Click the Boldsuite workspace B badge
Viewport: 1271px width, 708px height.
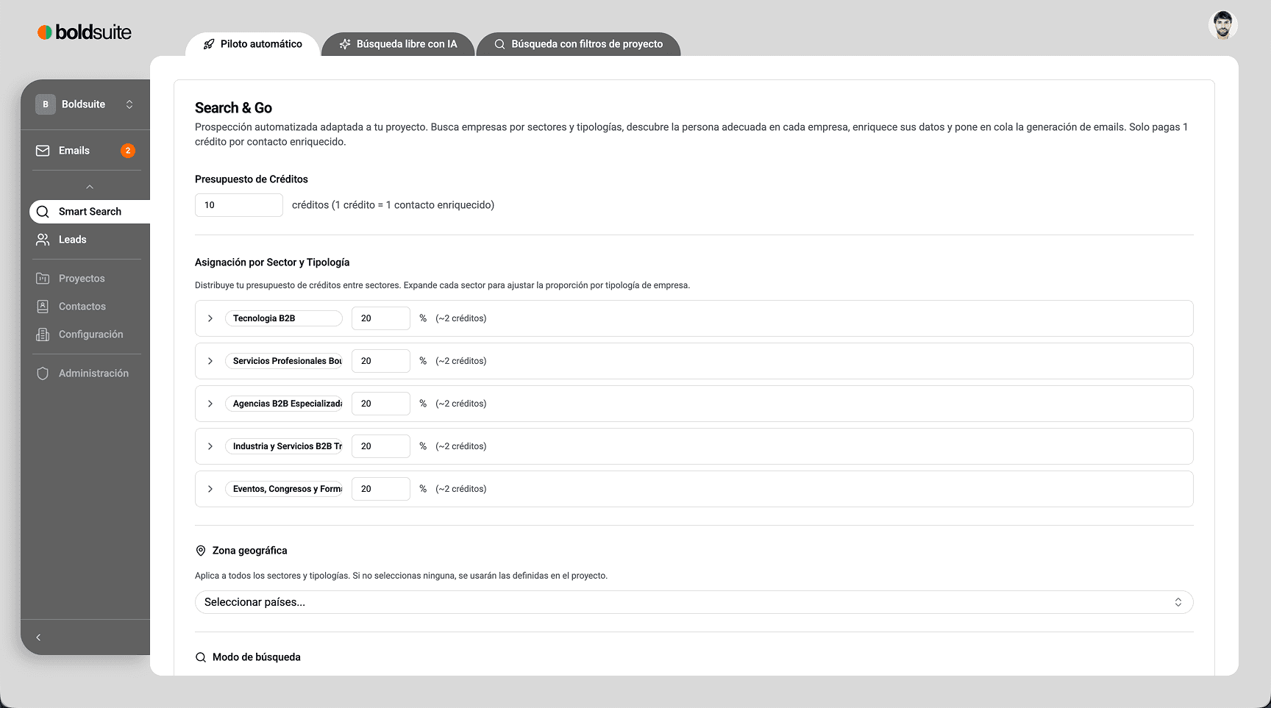coord(46,104)
